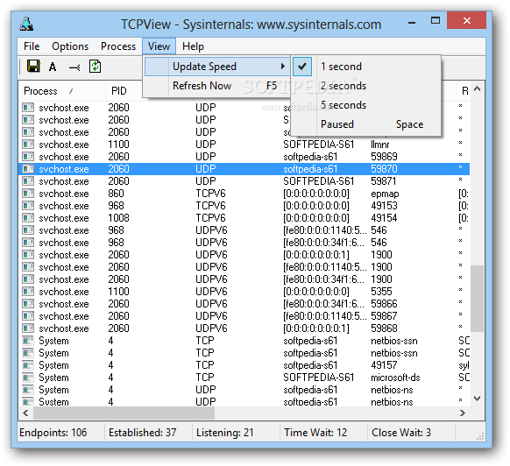Click the TCPView app icon in title bar
510x466 pixels.
[x=26, y=24]
